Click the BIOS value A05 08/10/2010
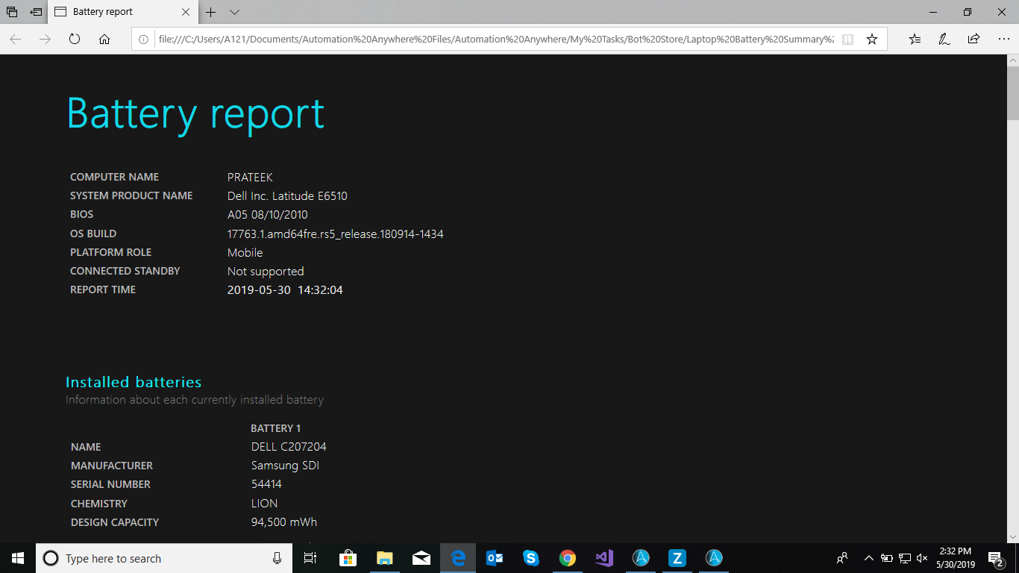The height and width of the screenshot is (573, 1019). coord(268,215)
